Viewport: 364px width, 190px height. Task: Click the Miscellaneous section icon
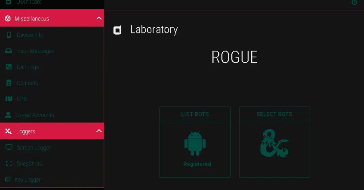point(8,18)
